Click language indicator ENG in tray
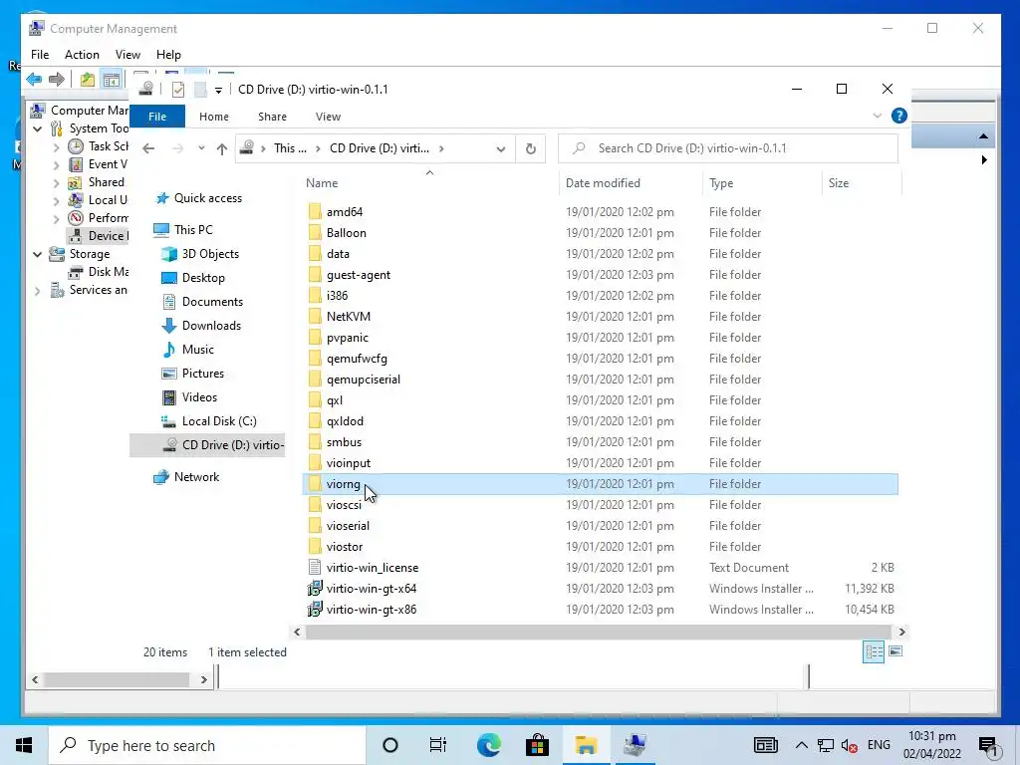Viewport: 1020px width, 765px height. 879,745
